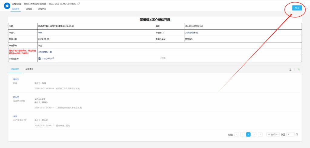Select the 流程表单 tab
Viewport: 310px width, 148px height.
(x=15, y=9)
